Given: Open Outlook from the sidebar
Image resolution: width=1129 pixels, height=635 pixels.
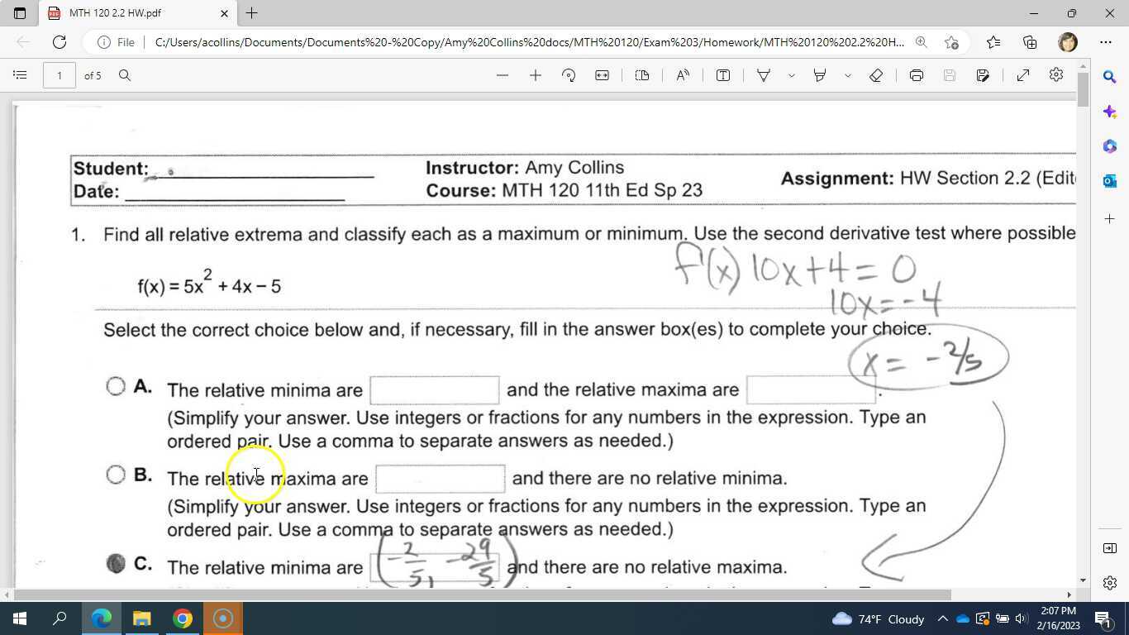Looking at the screenshot, I should pos(1109,180).
